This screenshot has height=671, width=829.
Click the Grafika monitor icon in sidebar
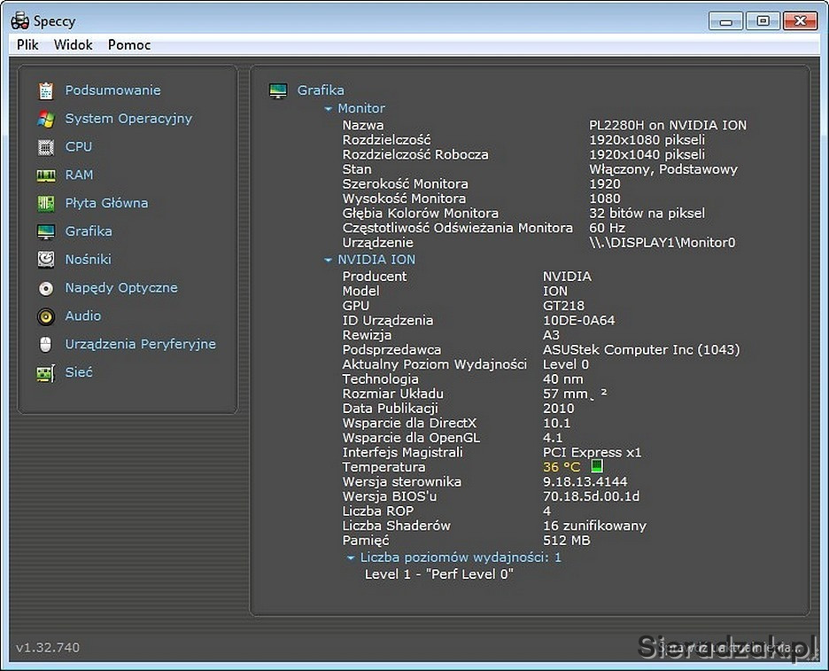46,231
